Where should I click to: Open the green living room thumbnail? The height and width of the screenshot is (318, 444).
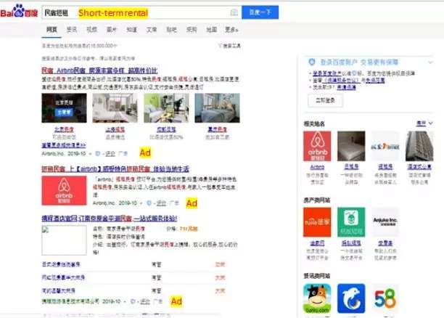(x=166, y=108)
